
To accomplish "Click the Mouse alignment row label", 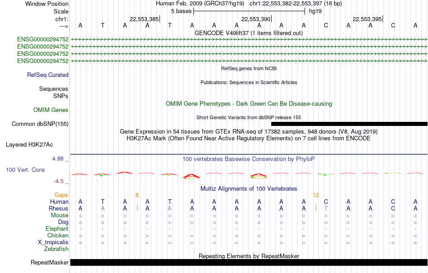I will click(59, 215).
